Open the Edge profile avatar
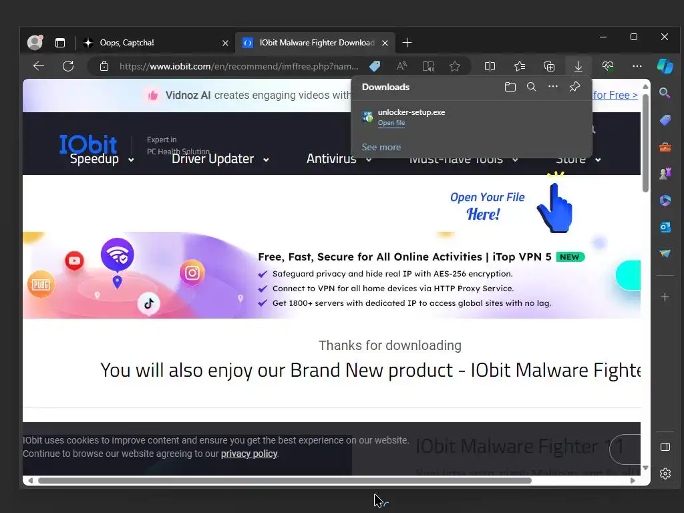Viewport: 684px width, 513px height. click(35, 42)
